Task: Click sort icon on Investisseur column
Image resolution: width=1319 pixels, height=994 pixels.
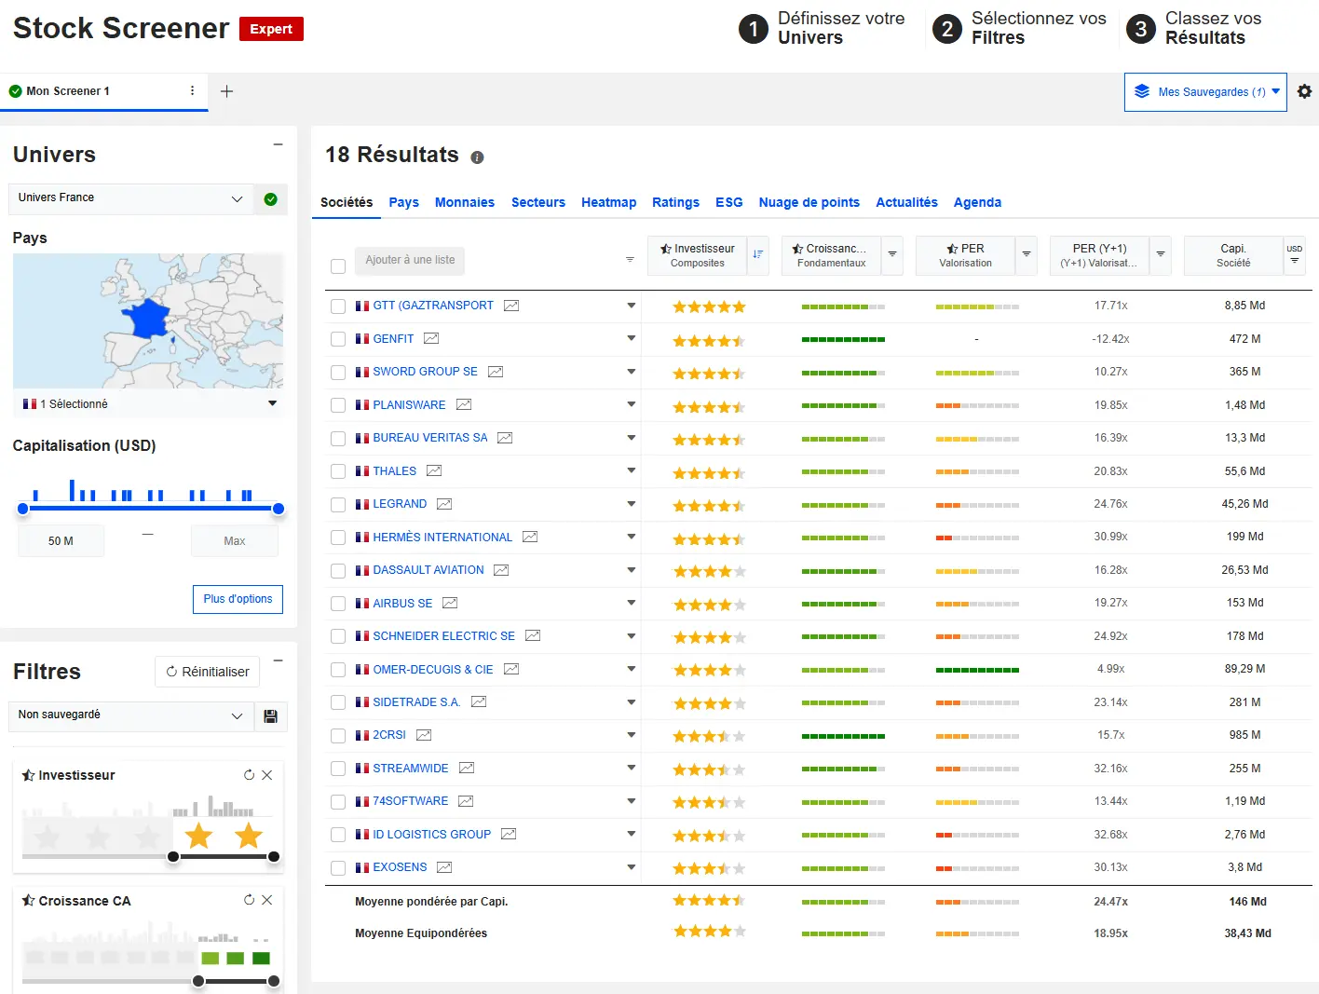Action: 758,255
